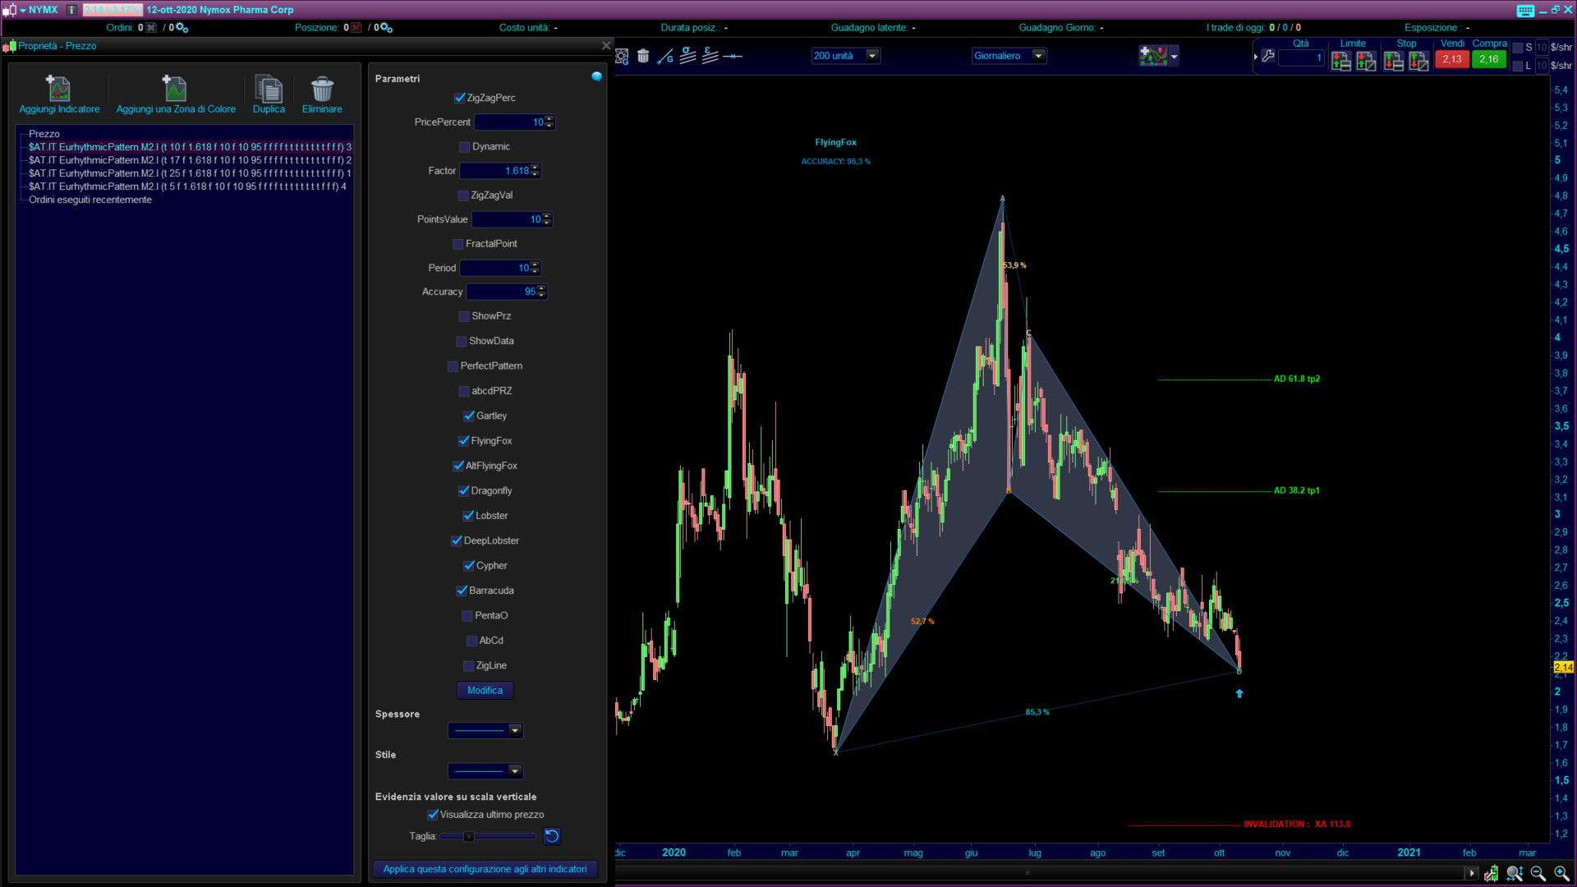Click the zoom in magnifier icon
1577x887 pixels.
(x=1561, y=874)
